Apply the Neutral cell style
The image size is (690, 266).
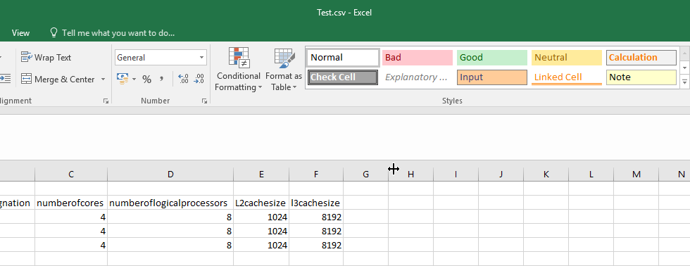(567, 58)
